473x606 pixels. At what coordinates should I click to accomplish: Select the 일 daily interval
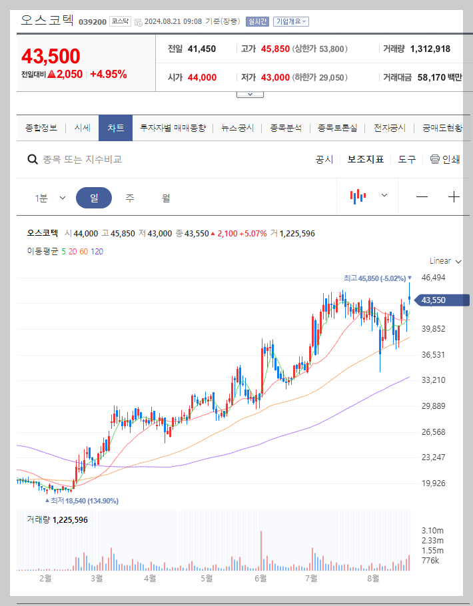click(x=93, y=197)
